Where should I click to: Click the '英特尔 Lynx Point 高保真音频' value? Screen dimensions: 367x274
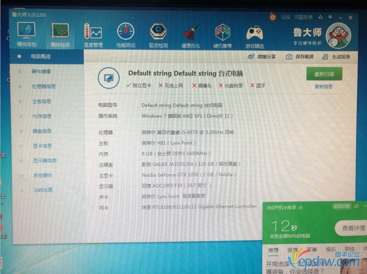[173, 196]
